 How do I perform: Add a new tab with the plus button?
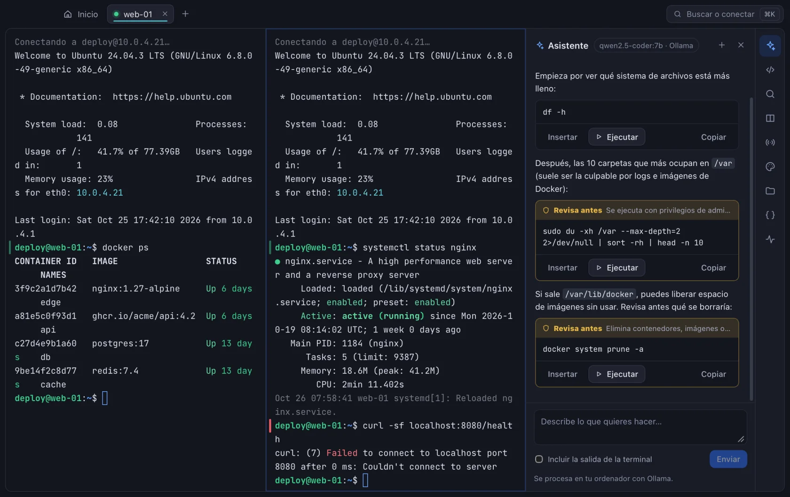(x=185, y=14)
